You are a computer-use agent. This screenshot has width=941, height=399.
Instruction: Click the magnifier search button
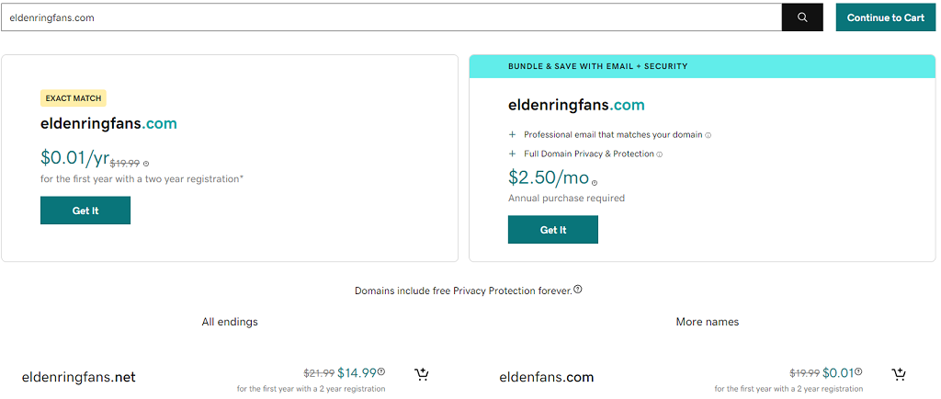802,17
